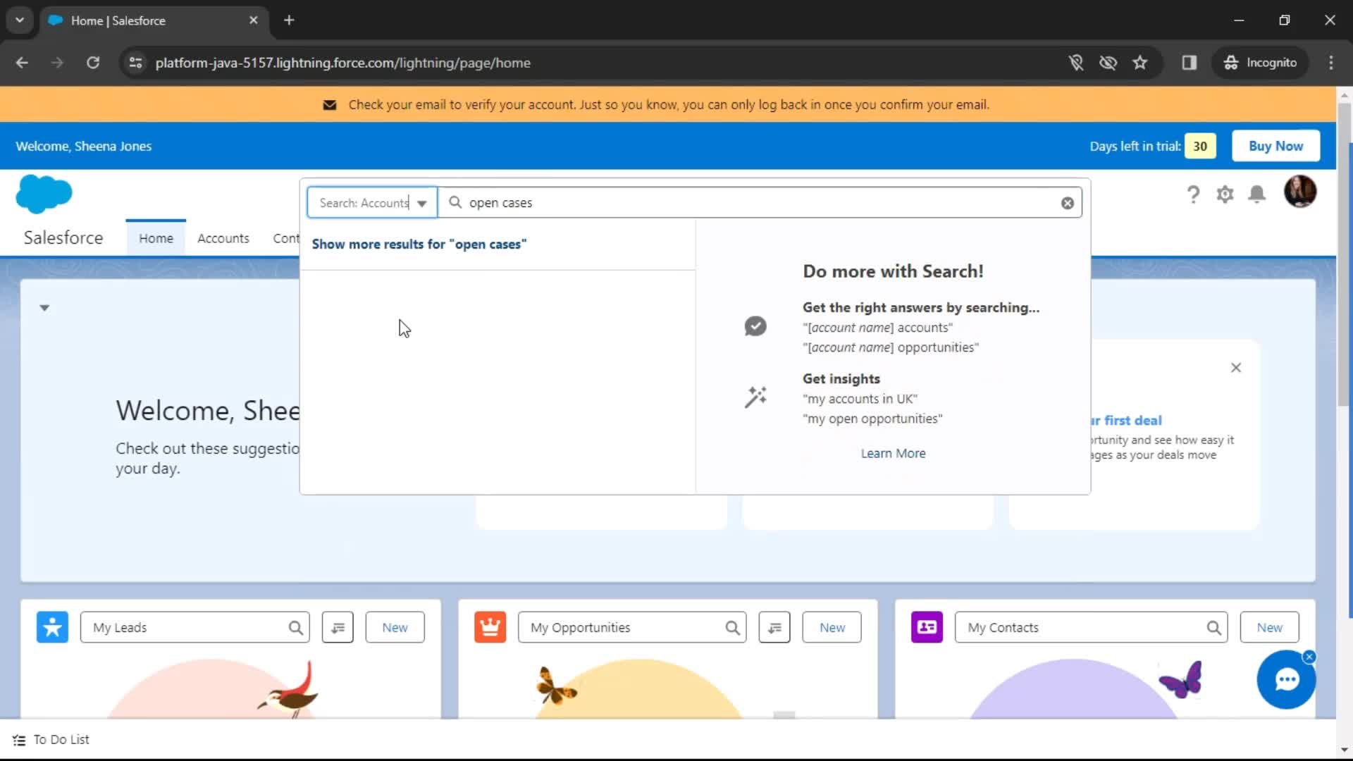Open sort options for My Leads

click(338, 627)
